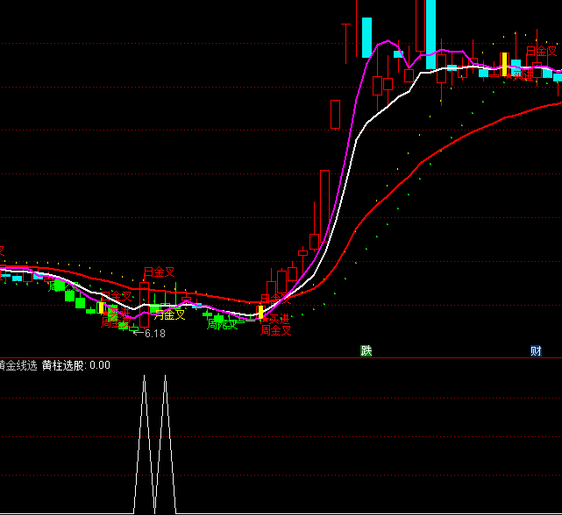Click the blue 财 marker icon
Viewport: 562px width, 515px height.
tap(536, 351)
